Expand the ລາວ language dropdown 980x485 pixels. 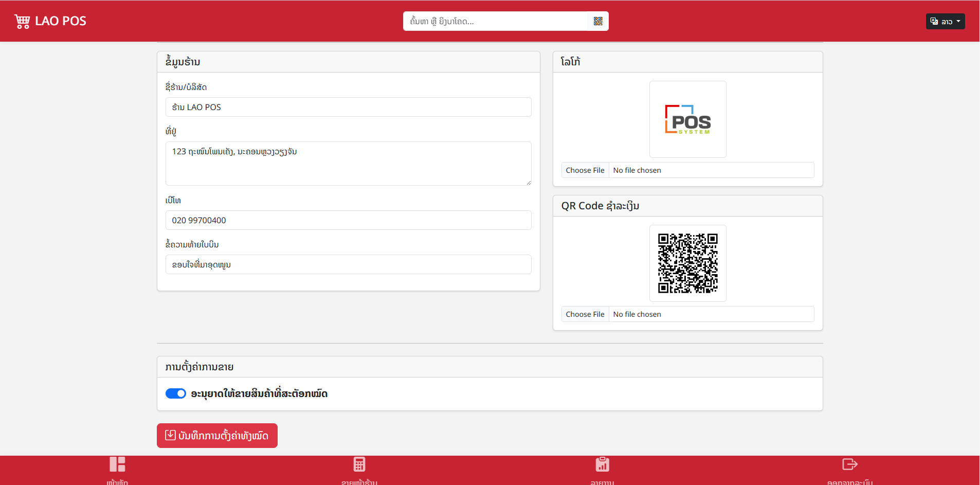coord(945,21)
